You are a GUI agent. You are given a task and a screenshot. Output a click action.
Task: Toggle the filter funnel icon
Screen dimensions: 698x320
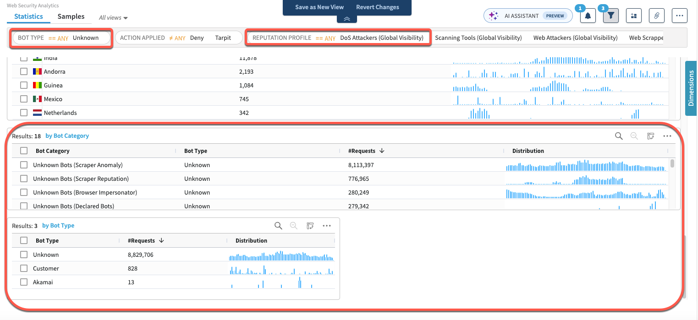tap(610, 16)
